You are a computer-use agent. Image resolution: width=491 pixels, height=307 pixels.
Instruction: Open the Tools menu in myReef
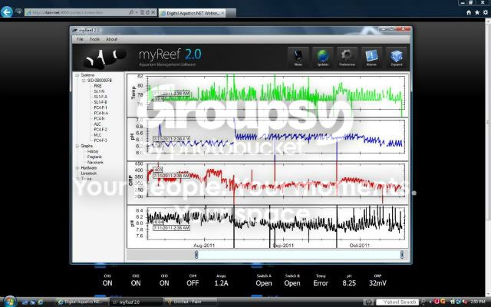tap(94, 39)
